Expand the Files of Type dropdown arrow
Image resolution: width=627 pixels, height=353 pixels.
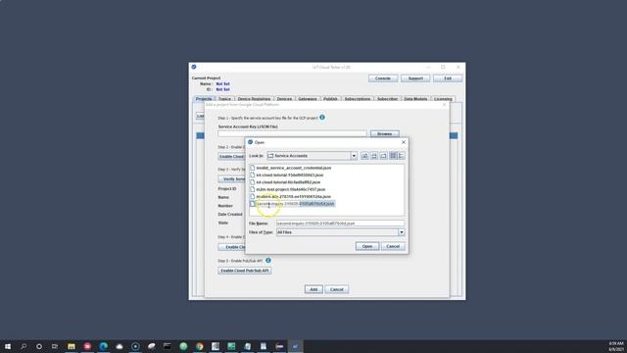[x=401, y=232]
